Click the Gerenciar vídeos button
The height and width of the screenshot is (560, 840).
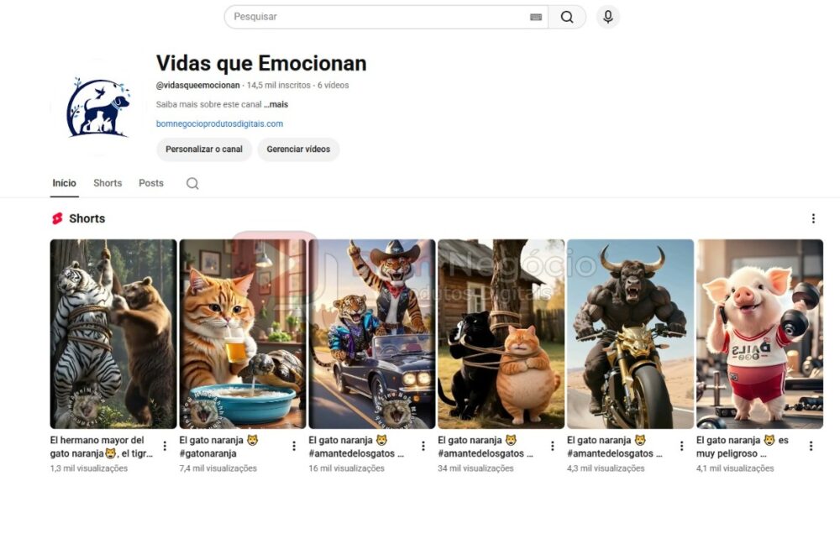click(x=297, y=149)
